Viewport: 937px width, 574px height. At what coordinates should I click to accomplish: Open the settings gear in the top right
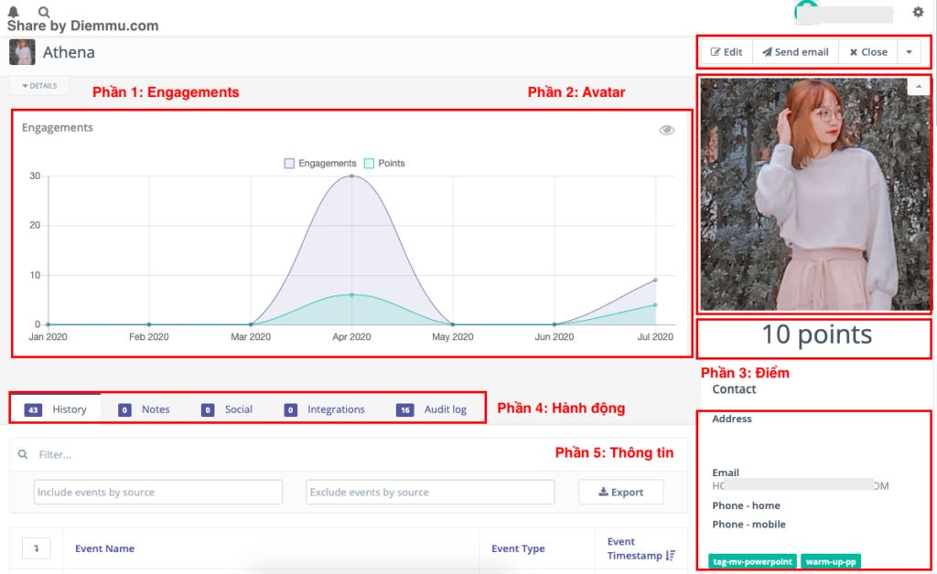coord(918,11)
